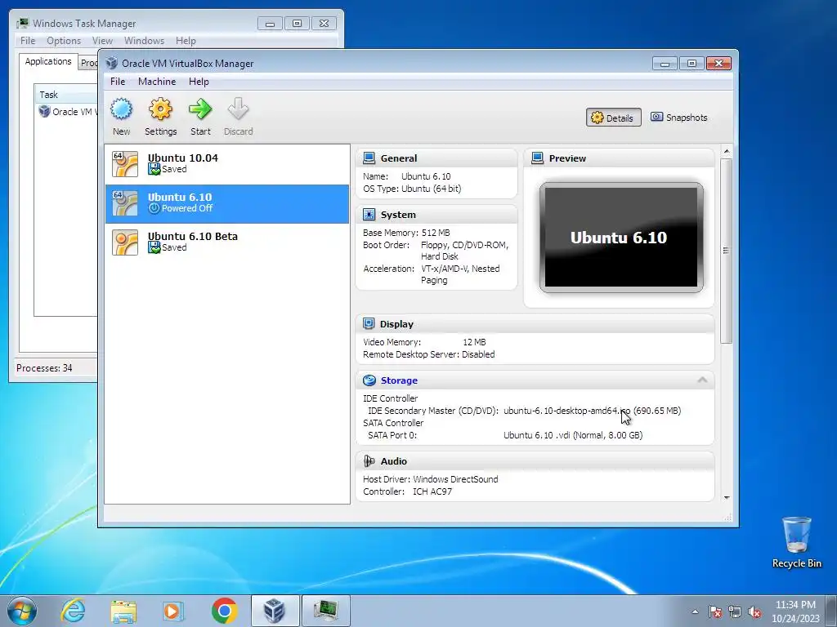
Task: Select the Ubuntu 6.10 powered off machine
Action: pyautogui.click(x=227, y=203)
